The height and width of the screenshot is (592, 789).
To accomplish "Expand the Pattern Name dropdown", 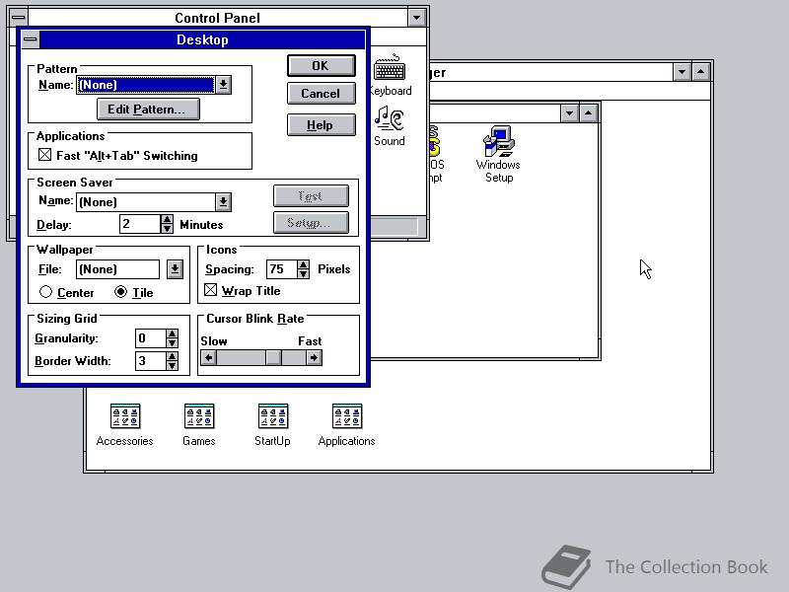I will pyautogui.click(x=224, y=85).
